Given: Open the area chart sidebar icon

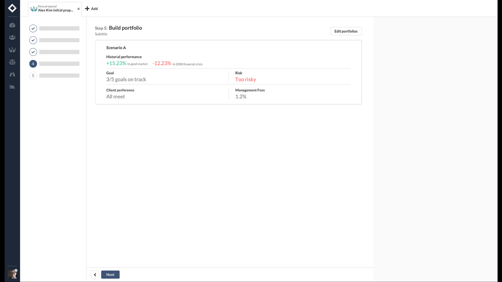Looking at the screenshot, I should [x=12, y=86].
